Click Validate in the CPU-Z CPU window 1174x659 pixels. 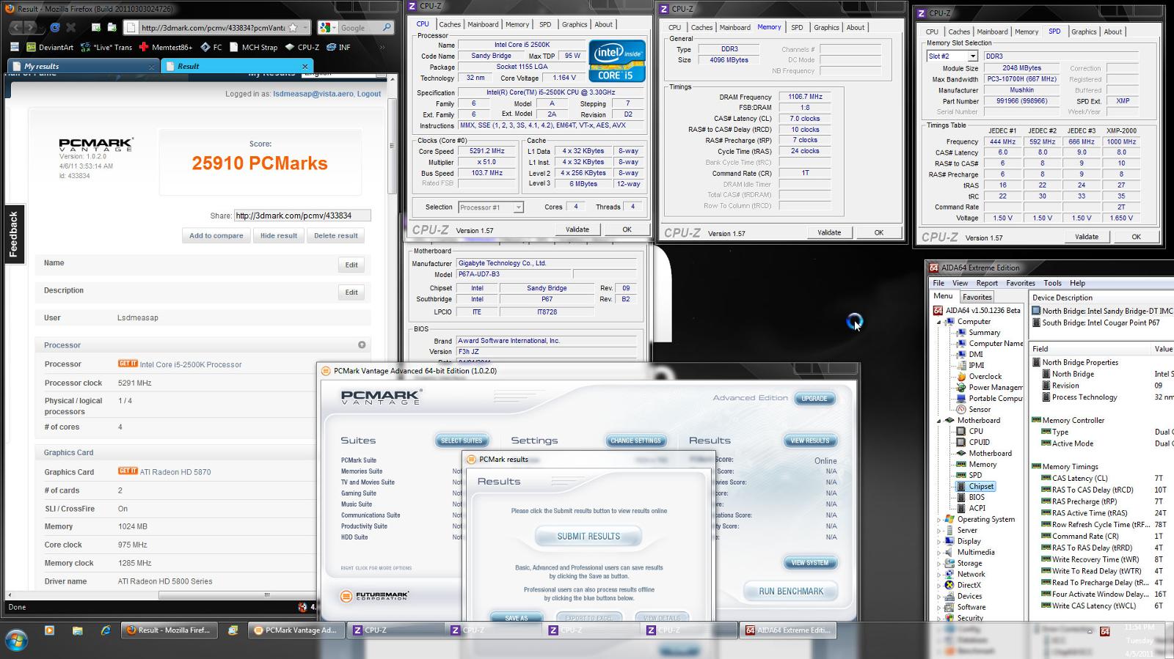pyautogui.click(x=577, y=229)
